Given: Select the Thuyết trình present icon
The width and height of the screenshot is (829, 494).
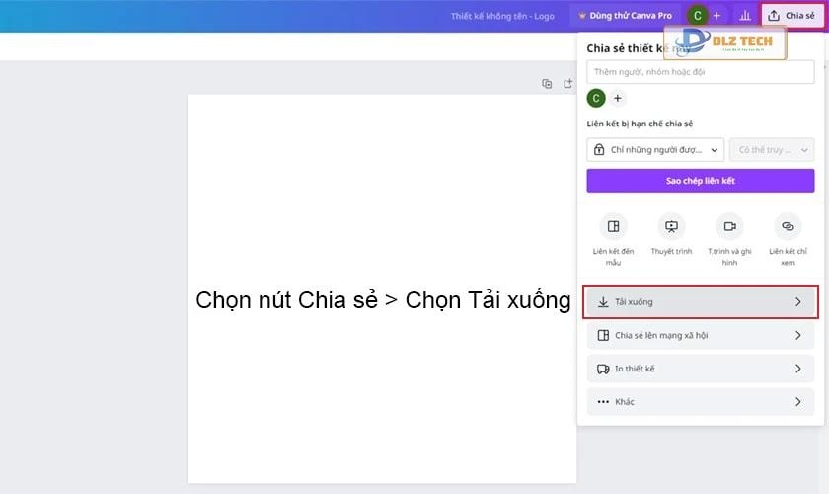Looking at the screenshot, I should (x=671, y=227).
